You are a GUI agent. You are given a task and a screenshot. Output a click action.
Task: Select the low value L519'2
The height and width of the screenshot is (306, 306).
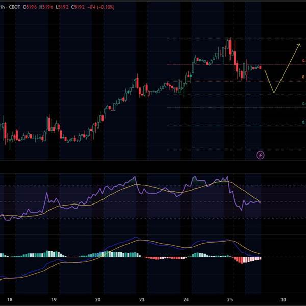coord(62,7)
